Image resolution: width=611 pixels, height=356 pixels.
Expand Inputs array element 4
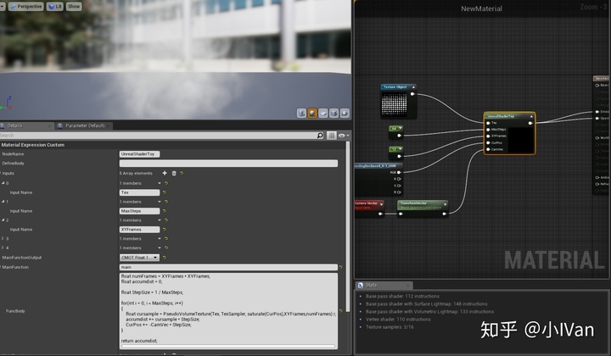click(x=3, y=248)
